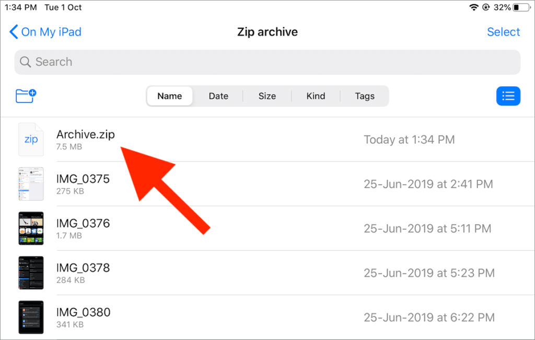The width and height of the screenshot is (535, 340).
Task: Sort files by Date
Action: tap(218, 96)
